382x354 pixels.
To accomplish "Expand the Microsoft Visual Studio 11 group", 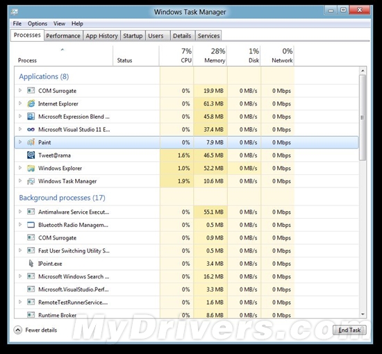I will [20, 129].
